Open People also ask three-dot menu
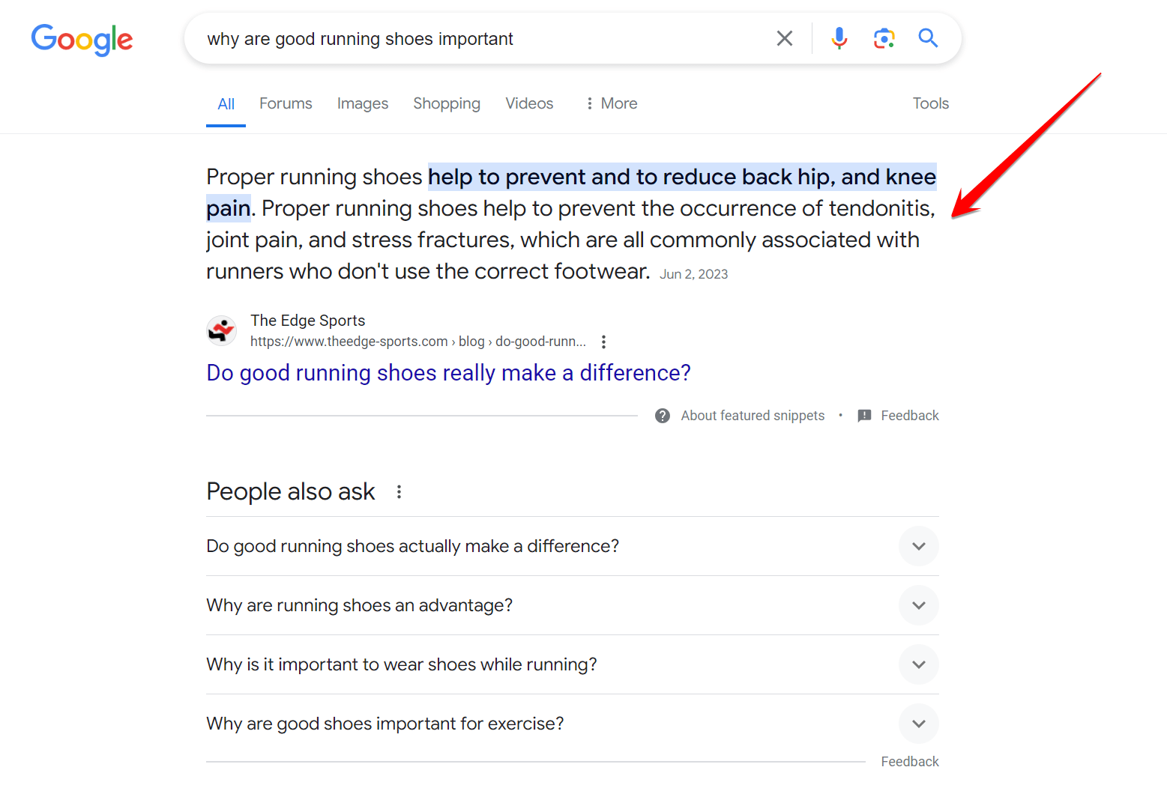The height and width of the screenshot is (791, 1167). tap(399, 492)
